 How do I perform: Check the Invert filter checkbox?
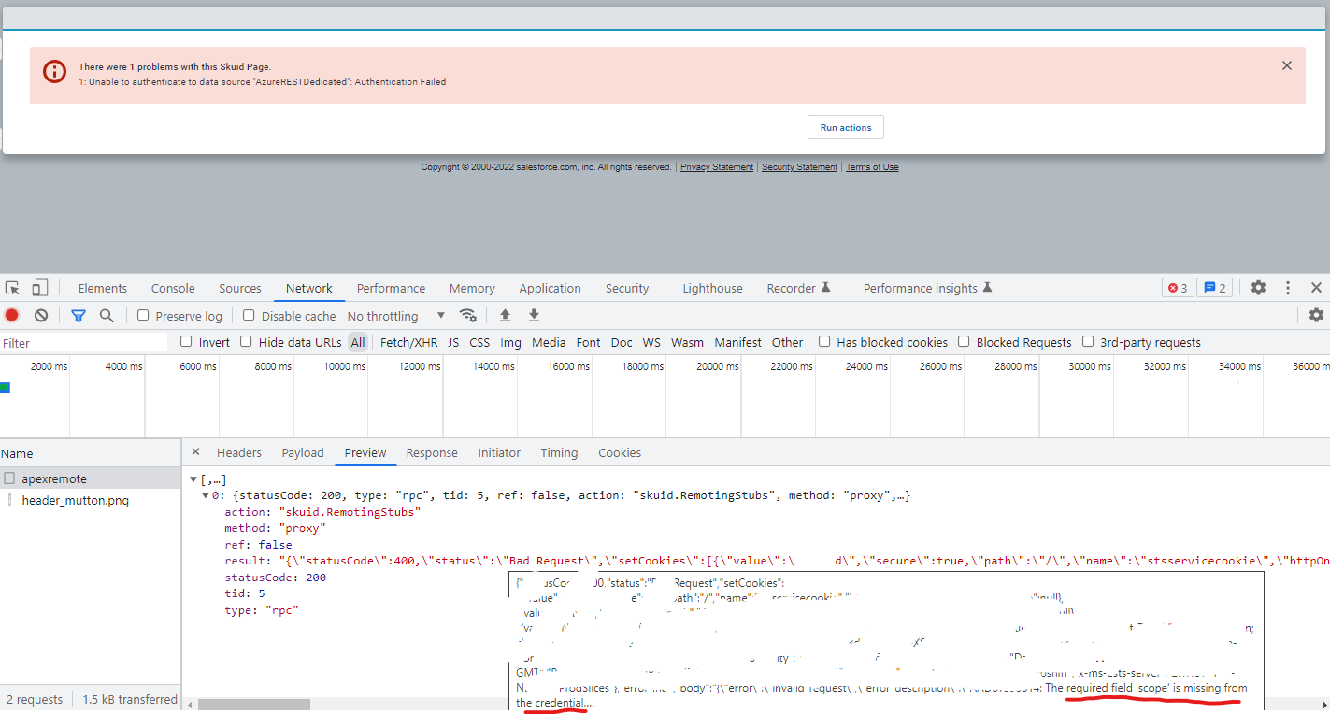(x=186, y=341)
